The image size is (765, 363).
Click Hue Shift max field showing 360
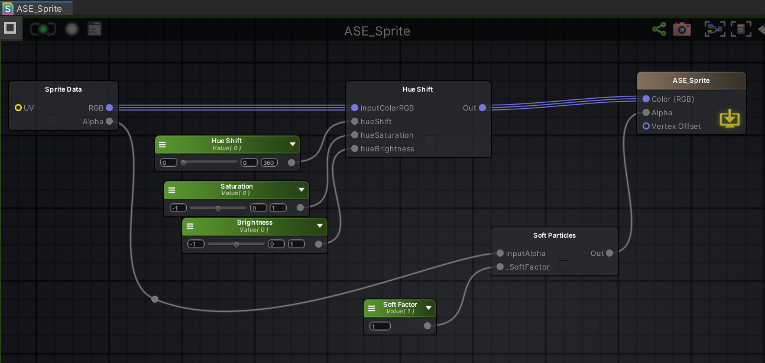(x=270, y=163)
